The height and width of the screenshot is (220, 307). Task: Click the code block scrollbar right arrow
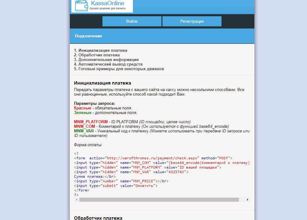click(x=248, y=199)
